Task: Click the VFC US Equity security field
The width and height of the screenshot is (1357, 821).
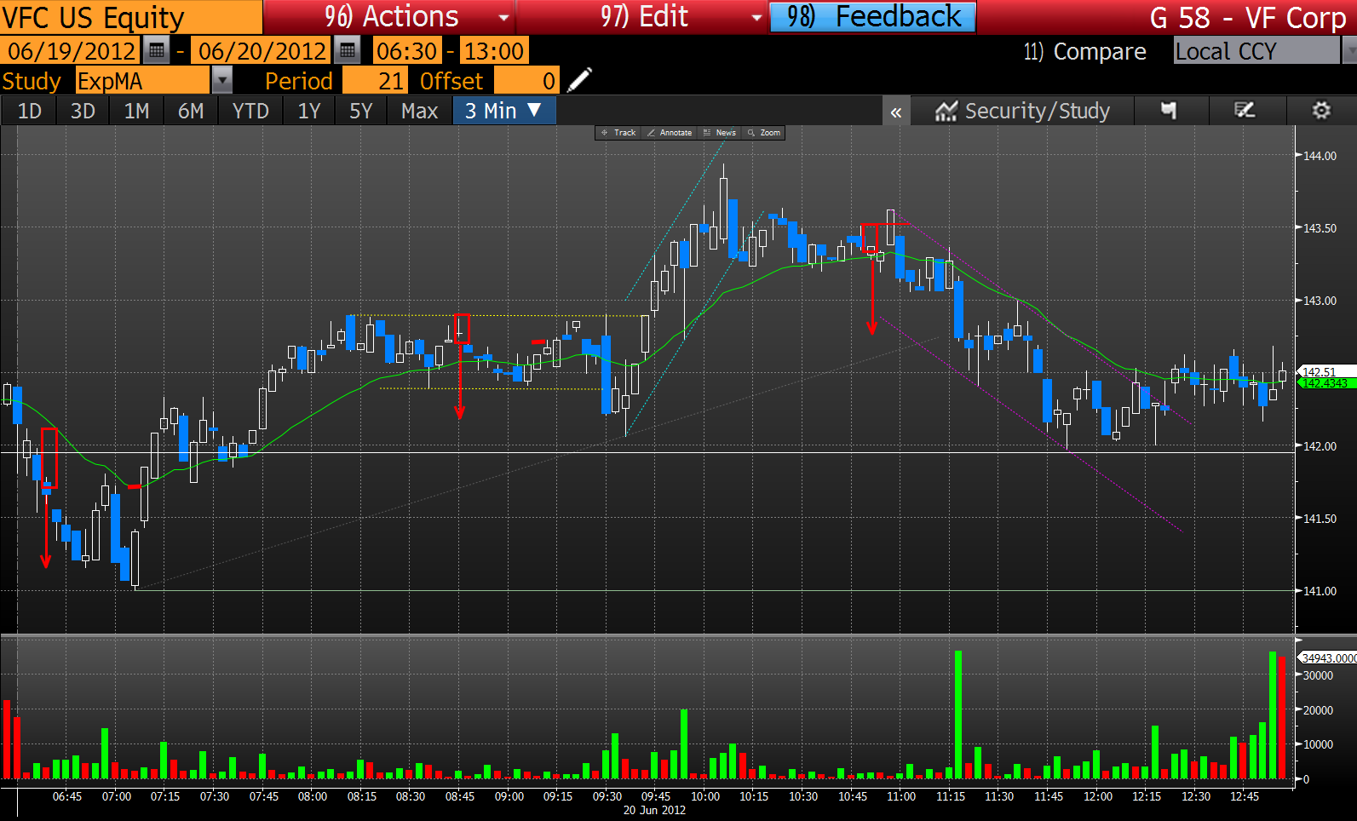Action: coord(131,17)
